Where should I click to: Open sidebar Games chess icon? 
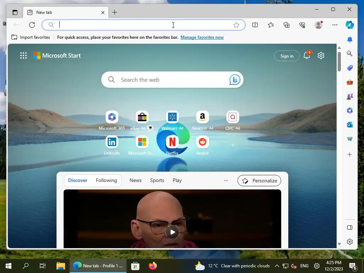tap(350, 96)
